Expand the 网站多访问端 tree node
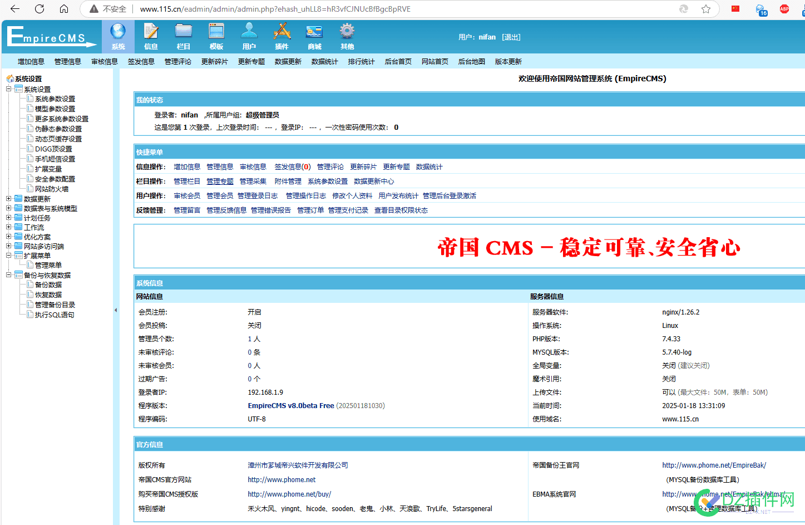 point(9,246)
